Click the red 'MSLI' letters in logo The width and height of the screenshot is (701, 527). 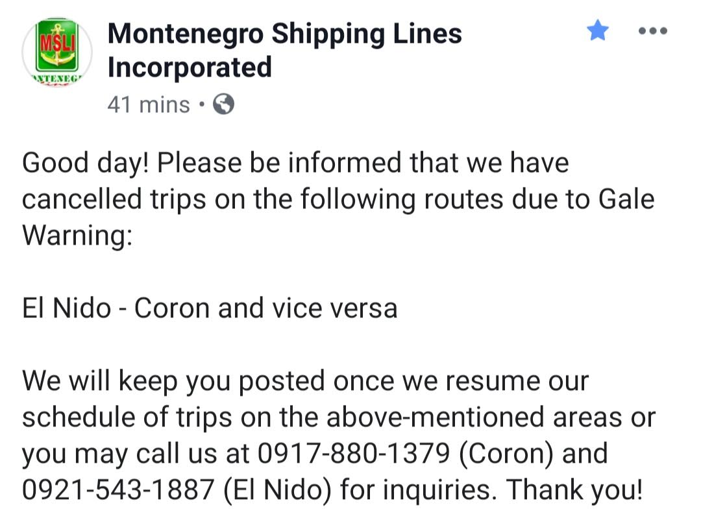click(x=56, y=41)
